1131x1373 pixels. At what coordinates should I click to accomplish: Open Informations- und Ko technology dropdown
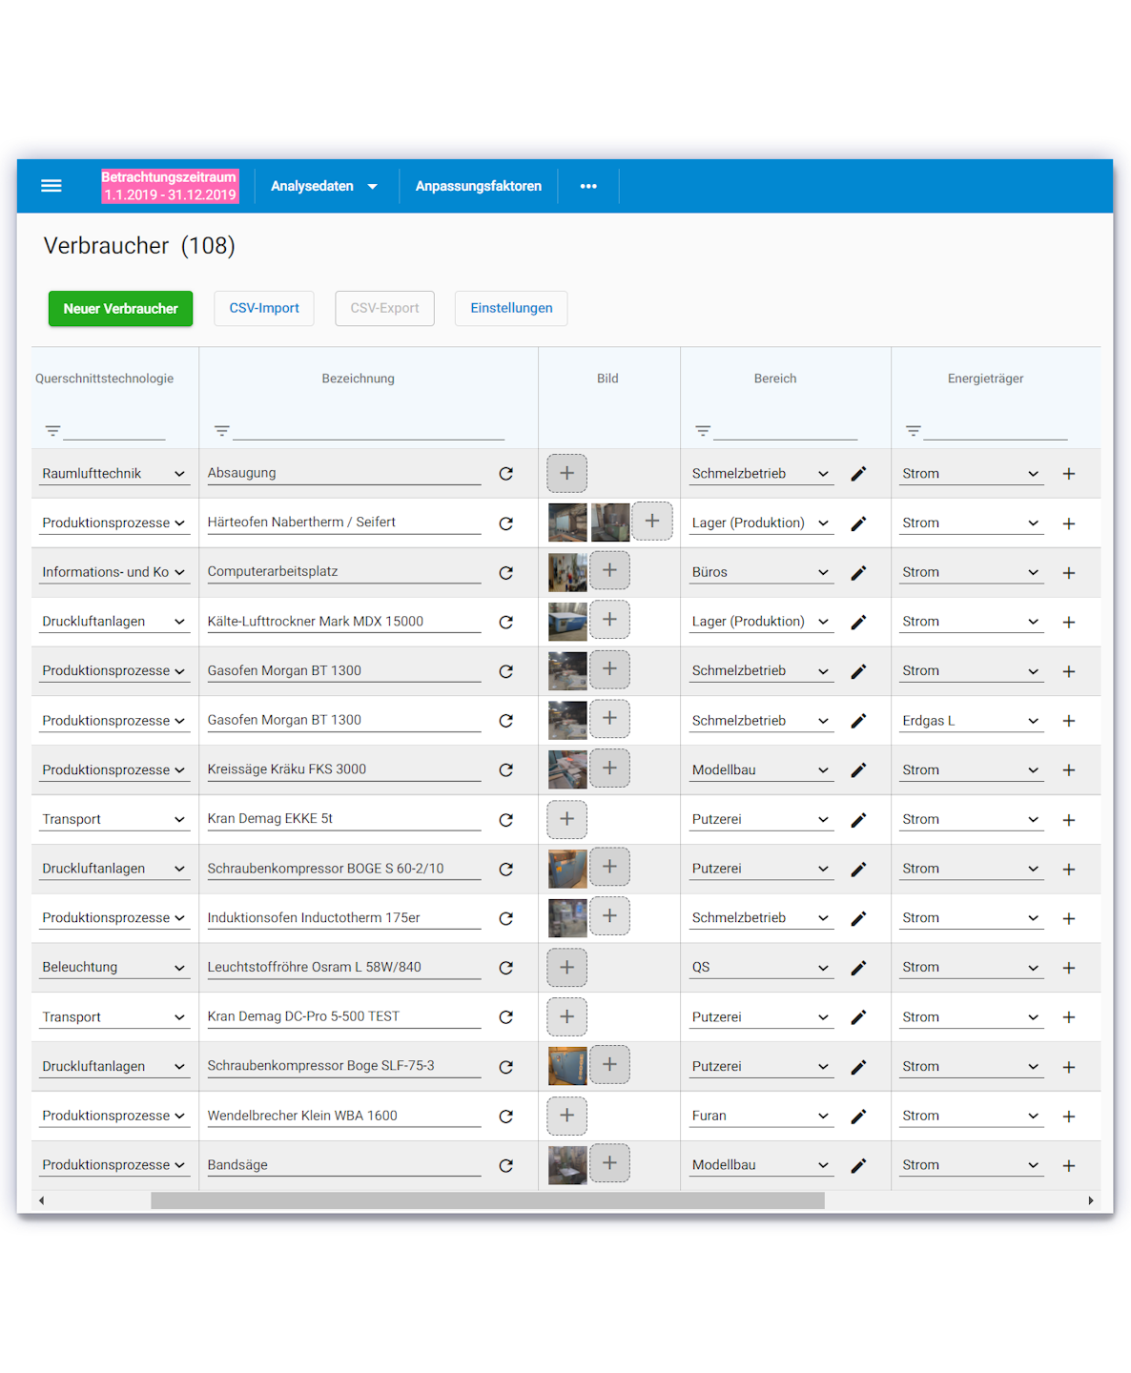(x=113, y=572)
